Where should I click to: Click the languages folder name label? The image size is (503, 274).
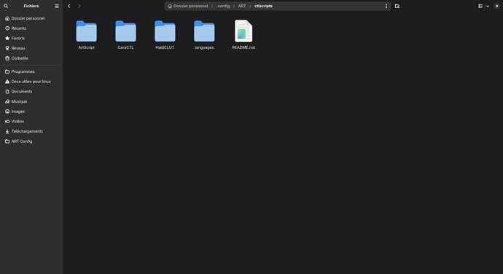point(204,47)
